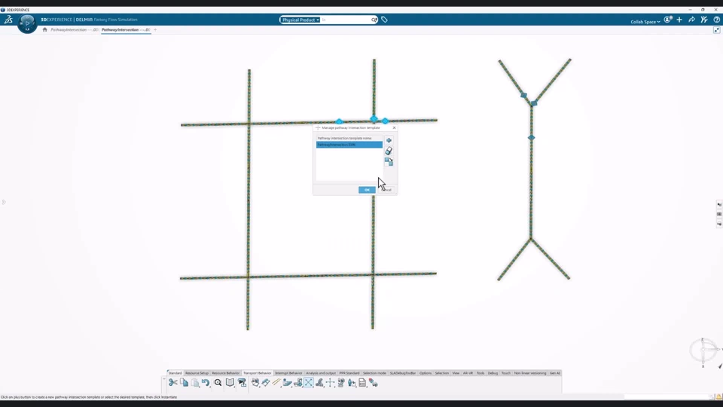Open the Tools tab
The height and width of the screenshot is (407, 723).
480,373
